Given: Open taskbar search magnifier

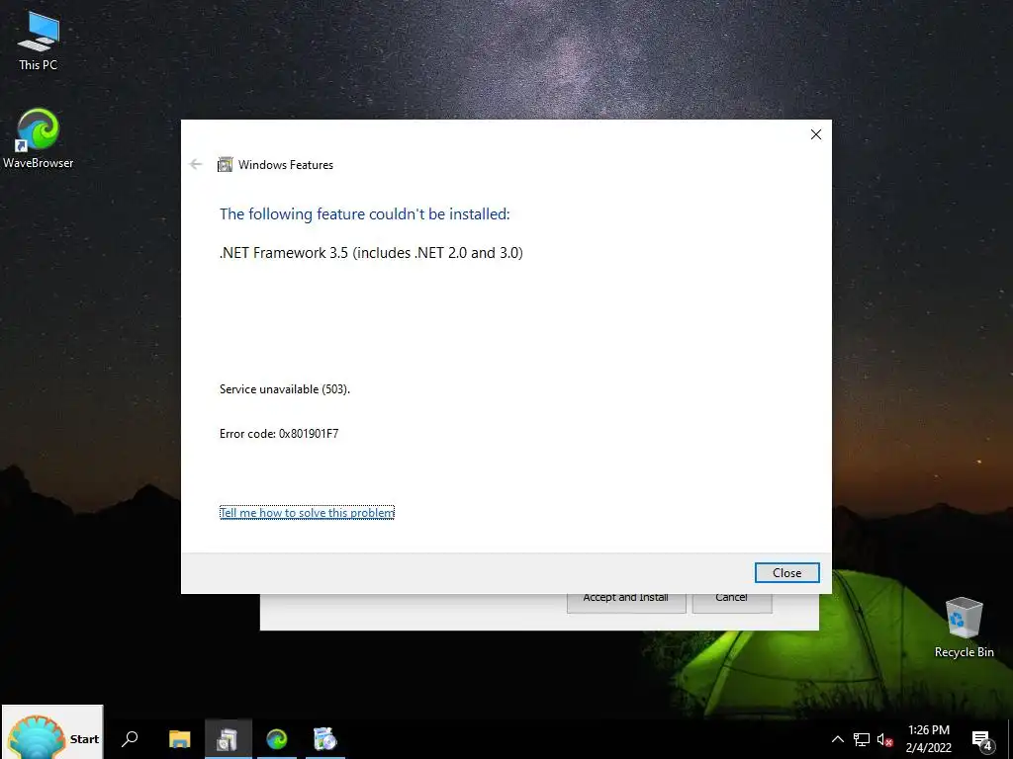Looking at the screenshot, I should [x=130, y=739].
